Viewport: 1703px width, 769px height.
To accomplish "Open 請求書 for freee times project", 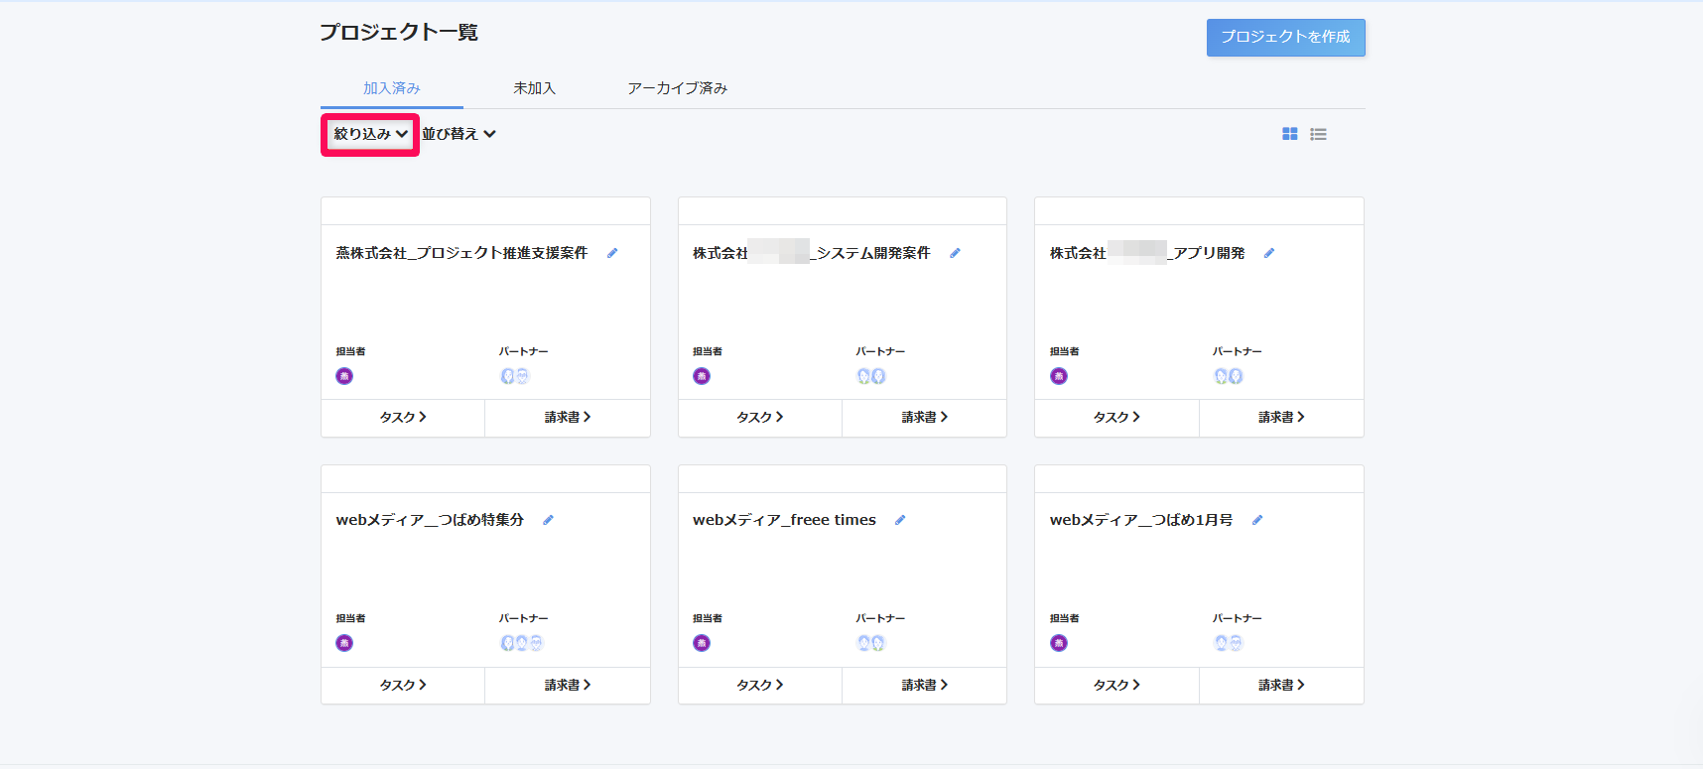I will point(925,686).
